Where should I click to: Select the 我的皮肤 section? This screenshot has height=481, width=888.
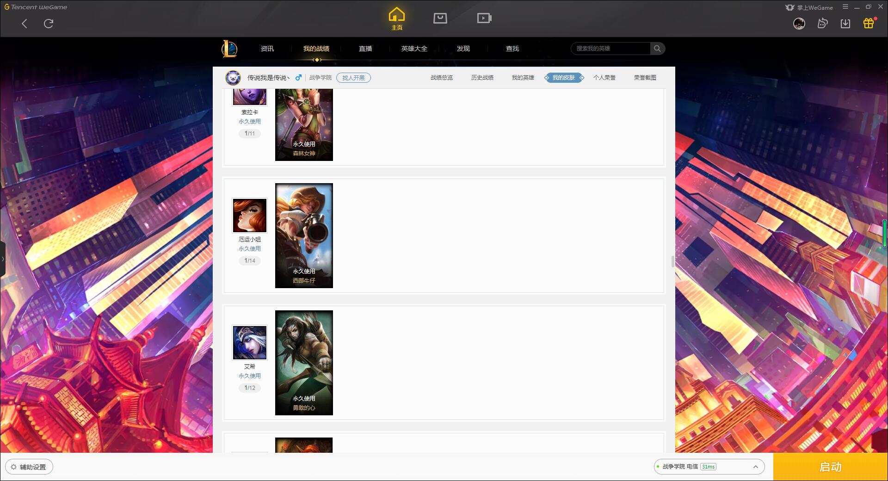coord(564,78)
